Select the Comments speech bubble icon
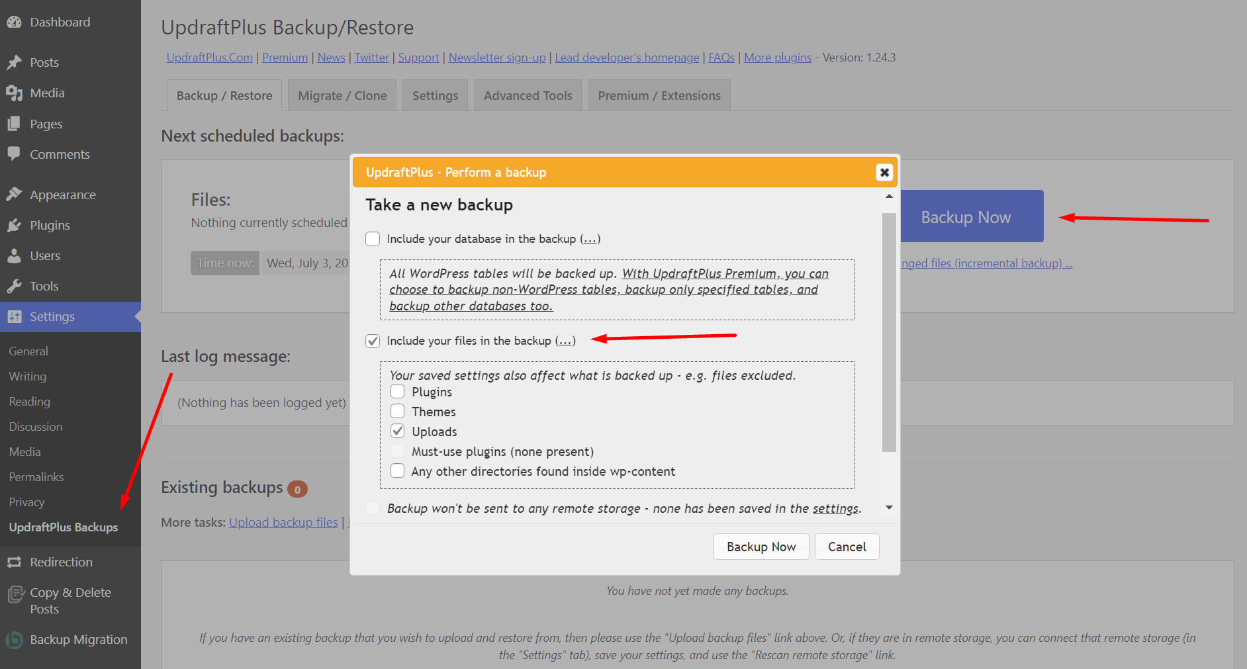The width and height of the screenshot is (1247, 669). pyautogui.click(x=15, y=154)
